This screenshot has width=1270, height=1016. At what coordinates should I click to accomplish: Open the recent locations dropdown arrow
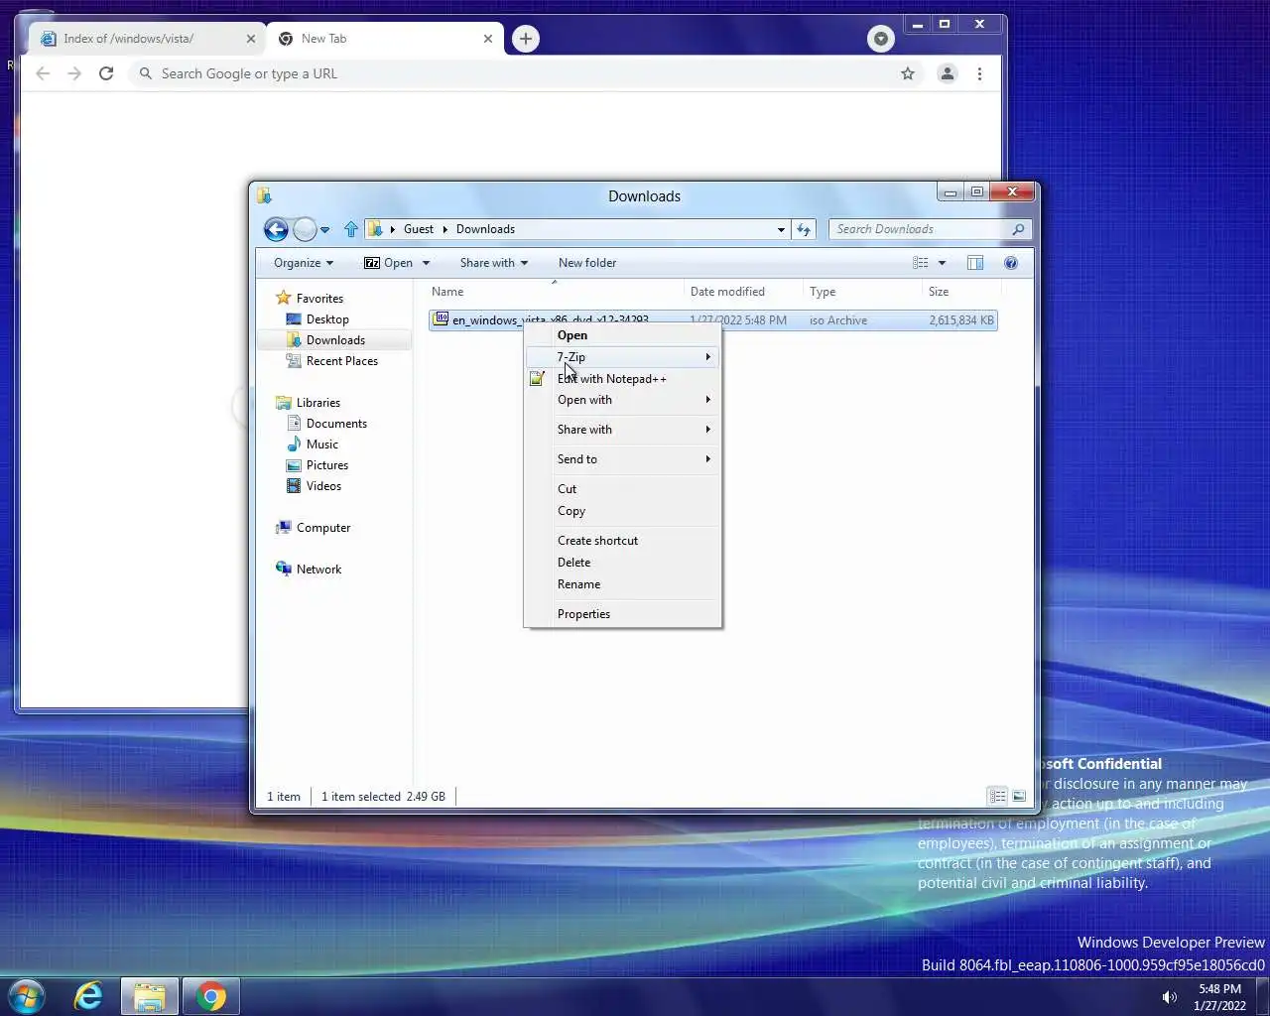pyautogui.click(x=324, y=230)
